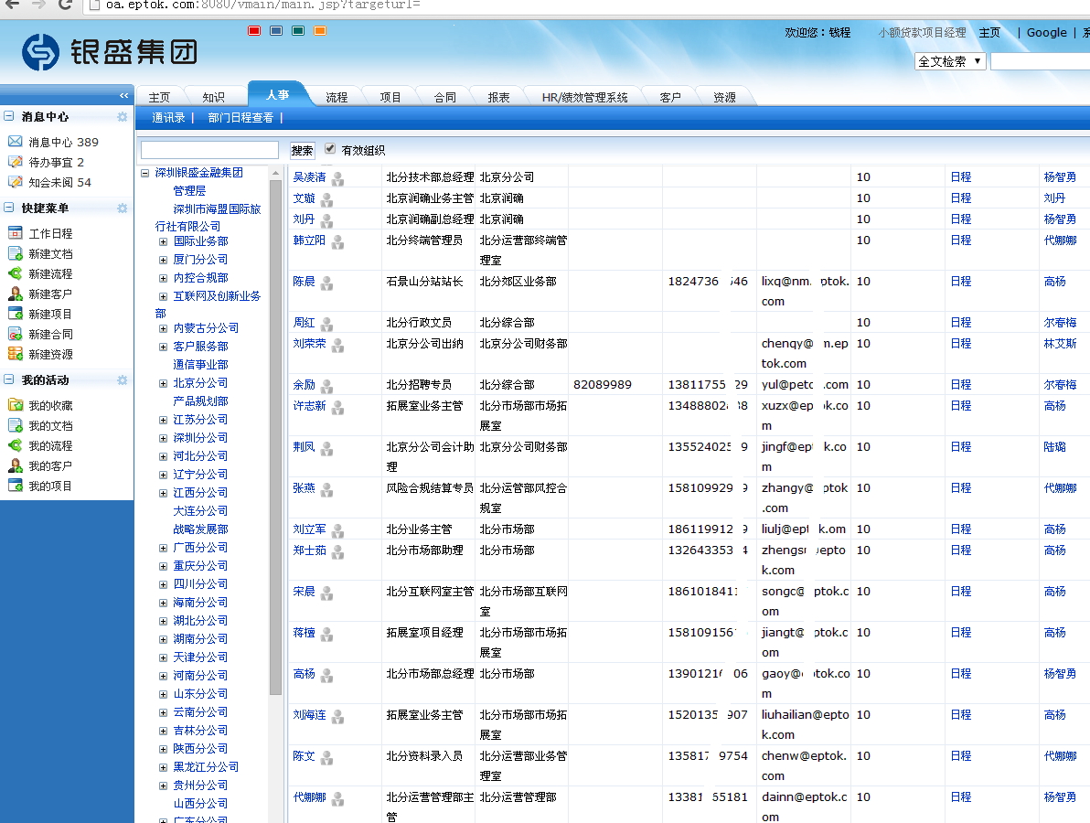Click the 我的流程 icon

(16, 444)
